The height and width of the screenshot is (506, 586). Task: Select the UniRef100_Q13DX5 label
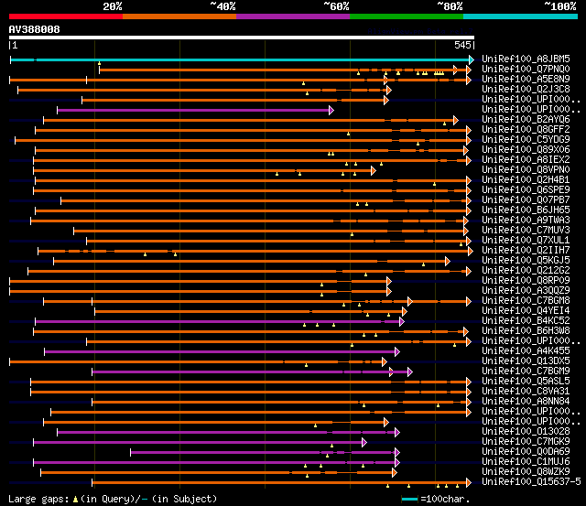point(526,361)
